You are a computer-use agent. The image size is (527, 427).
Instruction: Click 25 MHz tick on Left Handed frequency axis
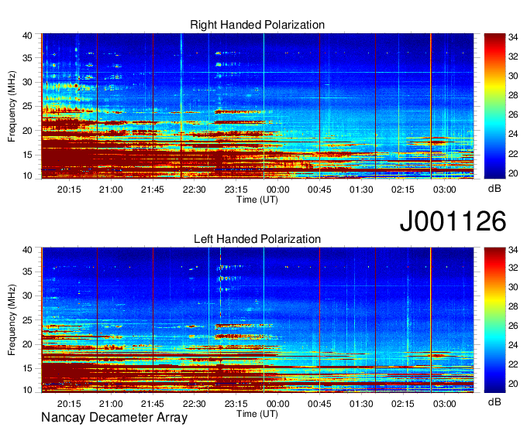click(x=27, y=320)
